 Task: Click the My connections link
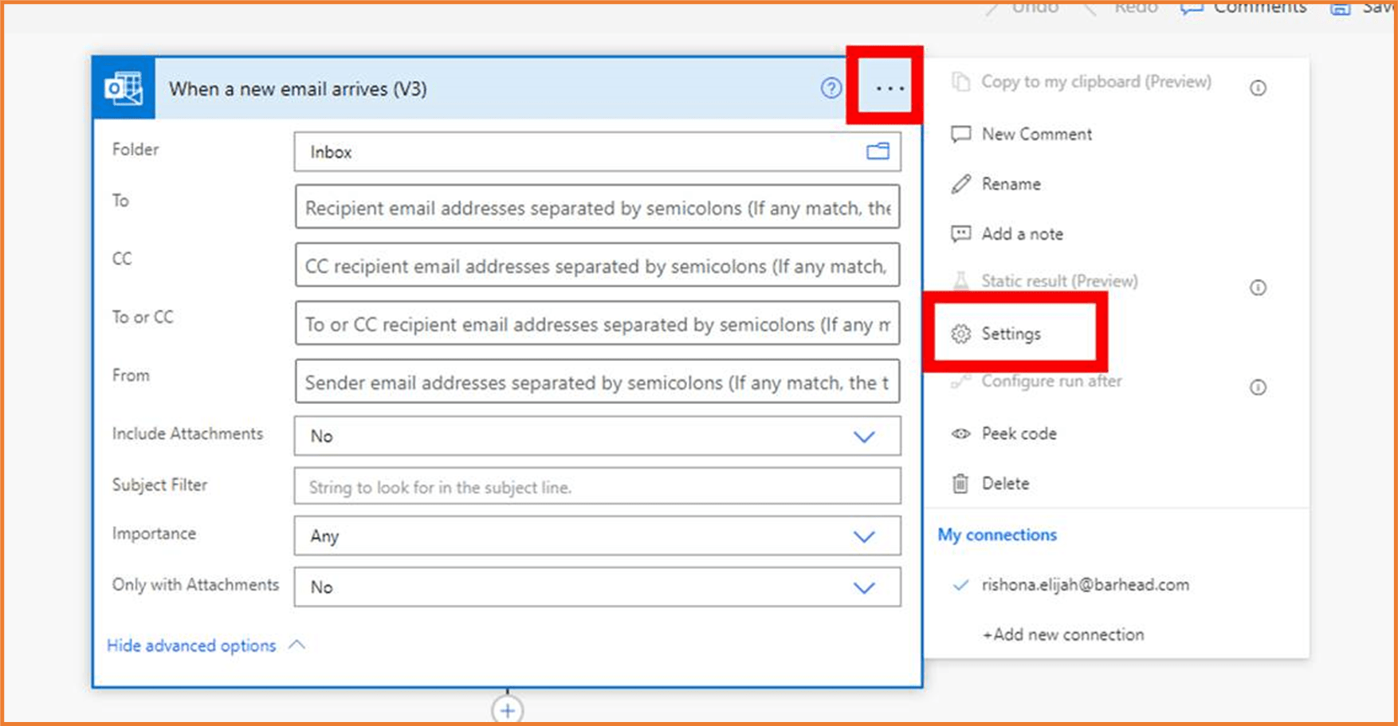(997, 535)
